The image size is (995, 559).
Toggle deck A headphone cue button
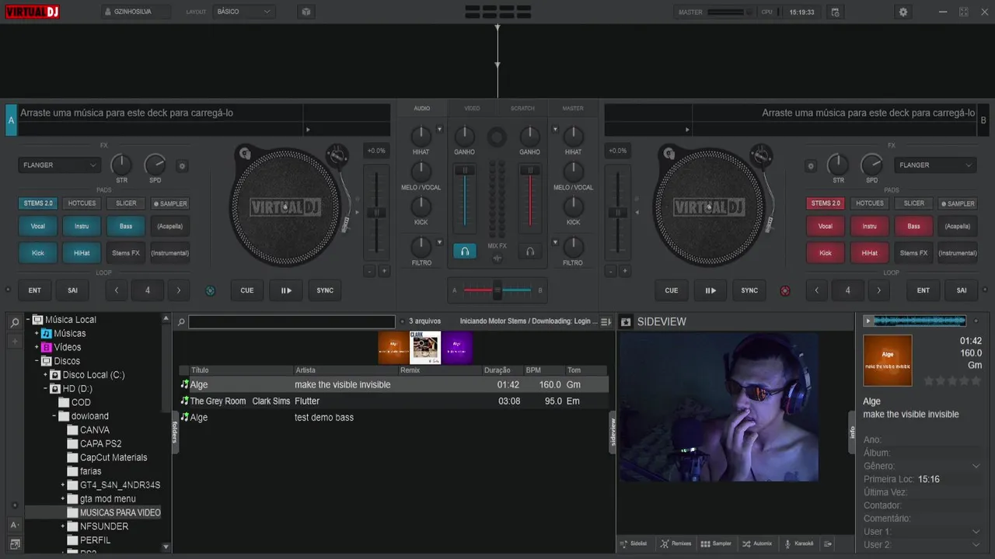coord(464,252)
